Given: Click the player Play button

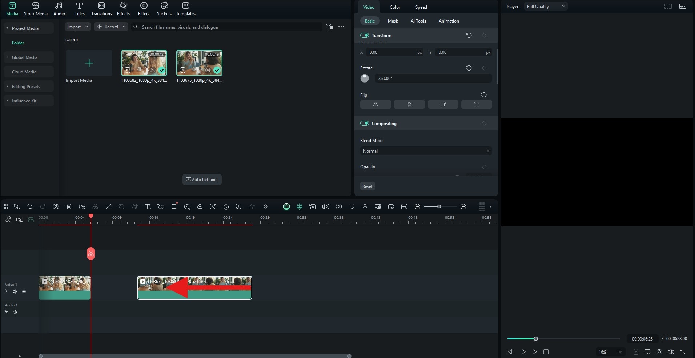Looking at the screenshot, I should [x=534, y=352].
